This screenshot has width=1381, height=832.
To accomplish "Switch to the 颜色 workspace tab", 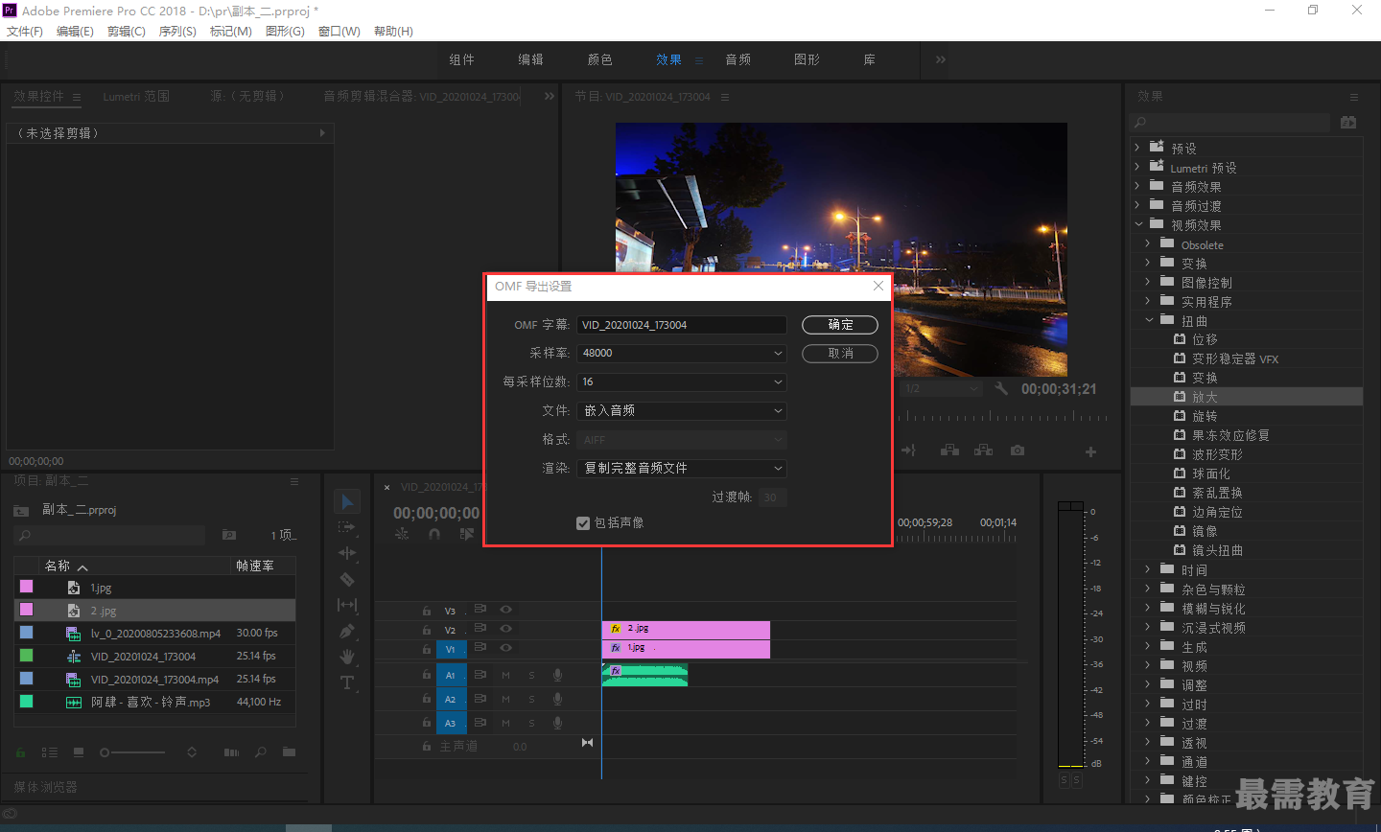I will [x=599, y=59].
